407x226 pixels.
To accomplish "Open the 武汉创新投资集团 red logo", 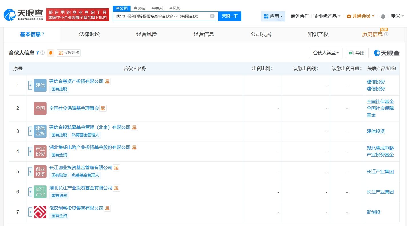I will [x=40, y=212].
